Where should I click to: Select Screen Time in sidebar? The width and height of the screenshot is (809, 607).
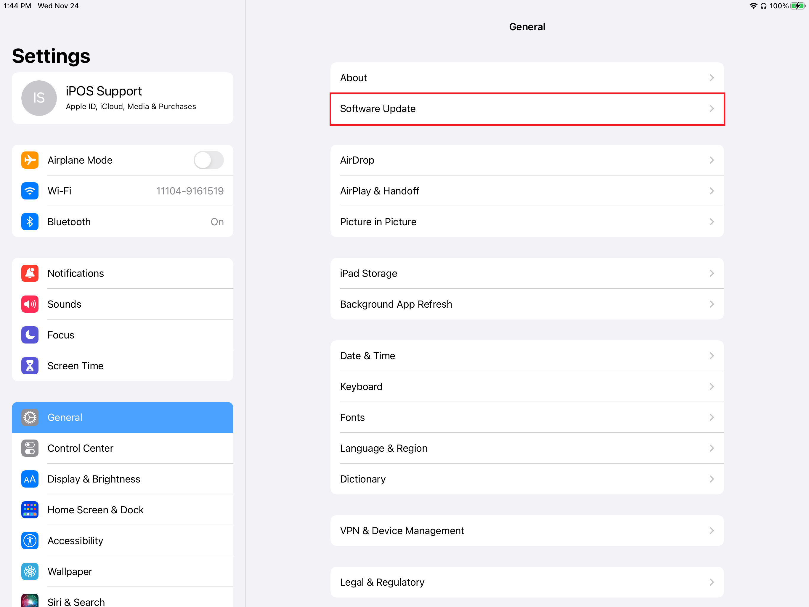(123, 365)
